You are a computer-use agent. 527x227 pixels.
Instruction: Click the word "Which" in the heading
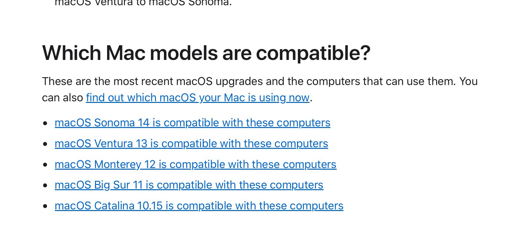[72, 53]
